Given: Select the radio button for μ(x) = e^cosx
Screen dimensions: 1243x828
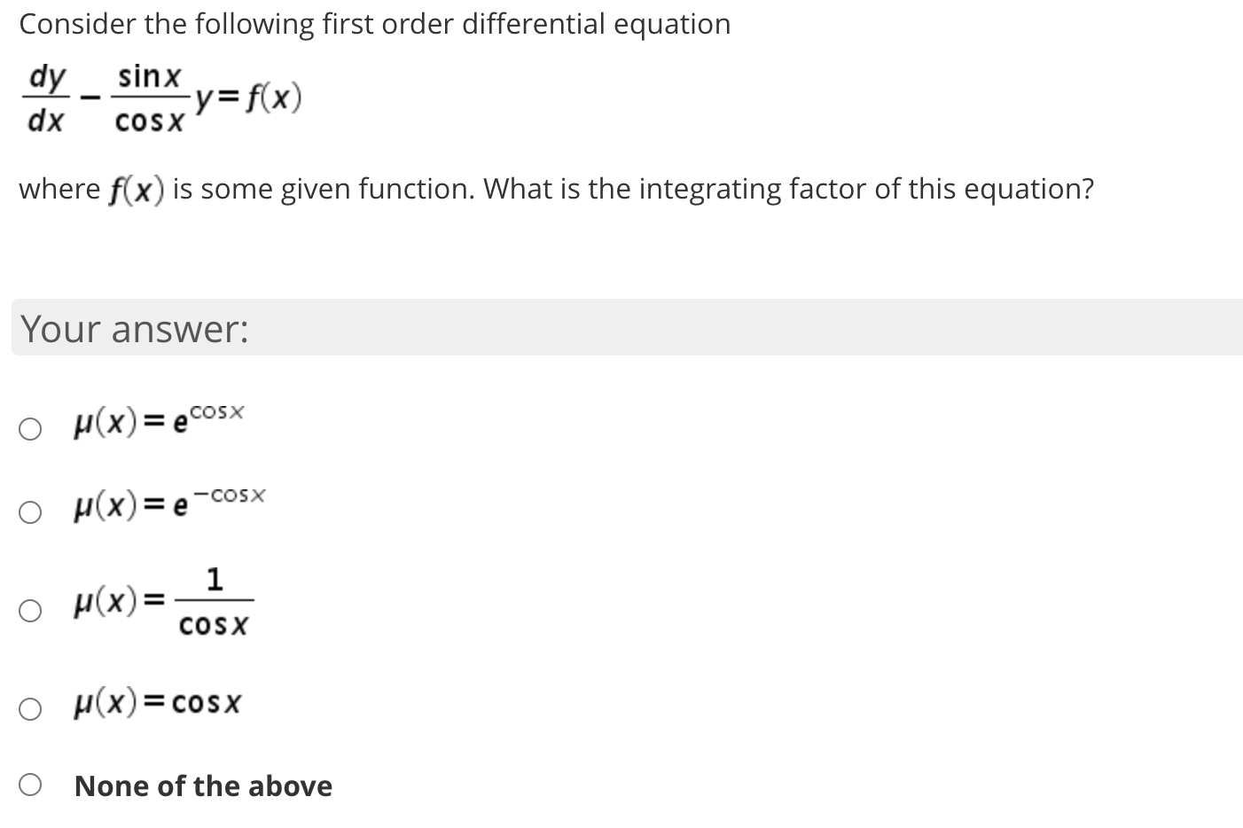Looking at the screenshot, I should tap(29, 427).
